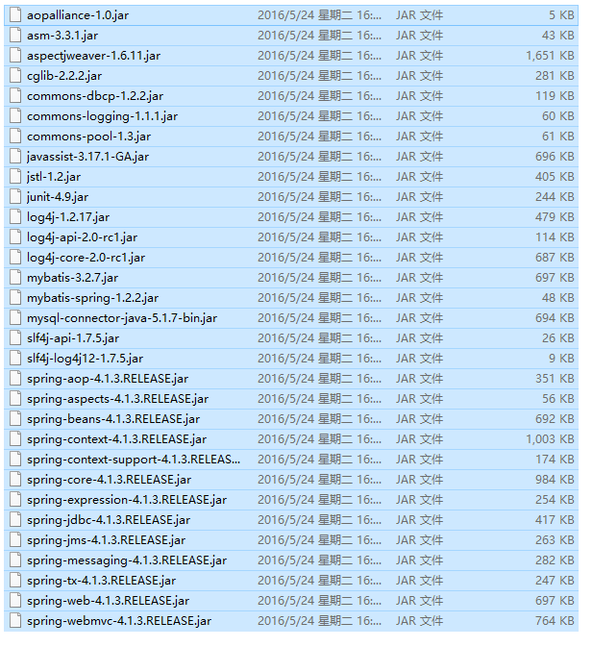Click the file icon beside spring-webmvc-4.1.3.RELEASE.jar

(15, 621)
